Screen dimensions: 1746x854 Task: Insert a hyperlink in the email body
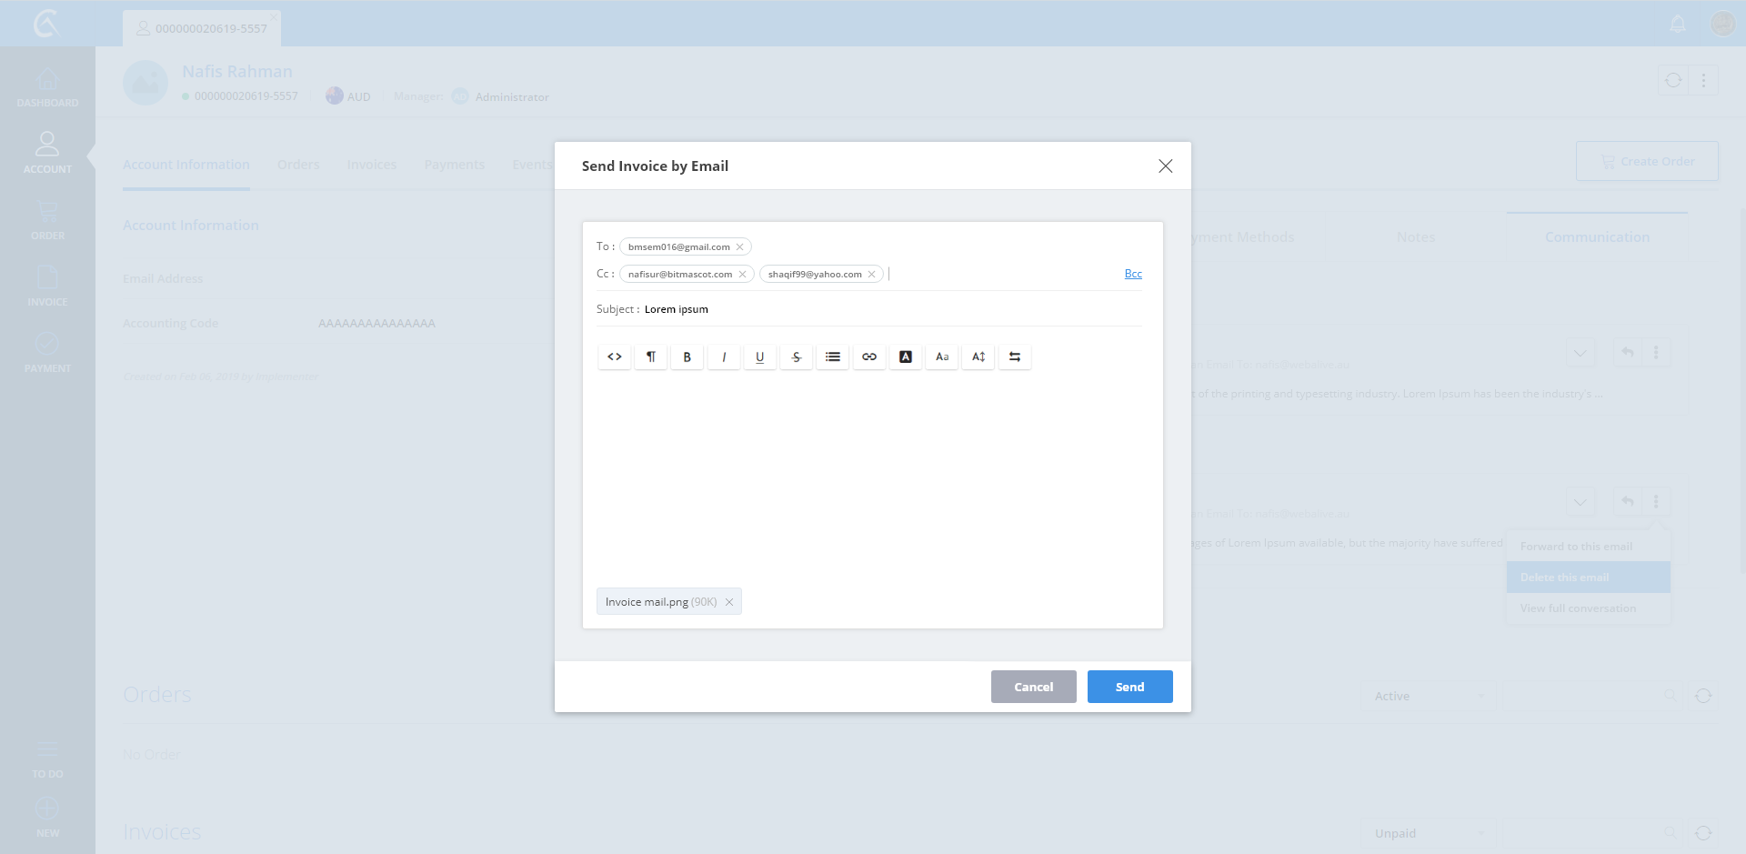(869, 357)
